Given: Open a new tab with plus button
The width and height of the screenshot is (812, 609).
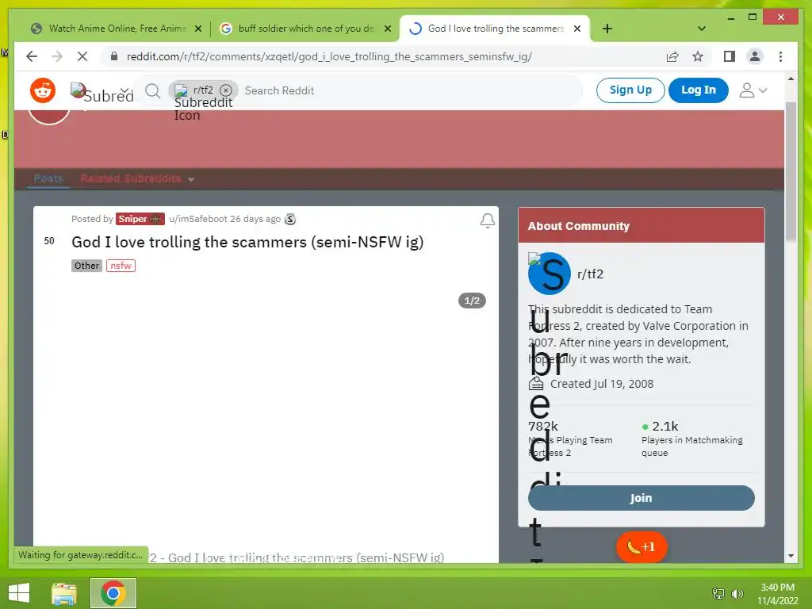Looking at the screenshot, I should 607,29.
